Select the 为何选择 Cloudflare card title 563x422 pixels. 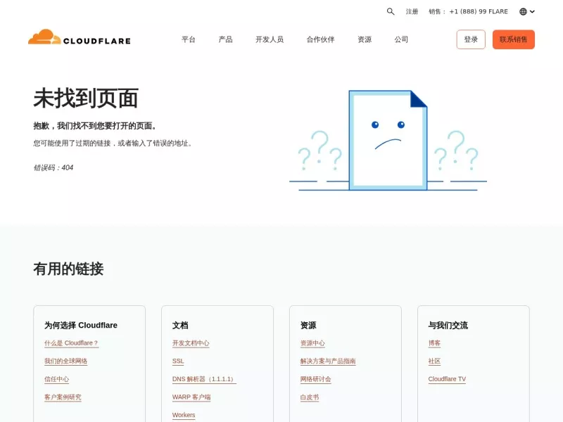(81, 325)
